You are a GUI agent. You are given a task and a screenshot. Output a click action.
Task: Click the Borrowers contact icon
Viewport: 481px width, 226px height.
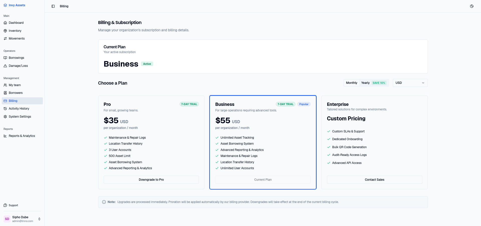5,93
